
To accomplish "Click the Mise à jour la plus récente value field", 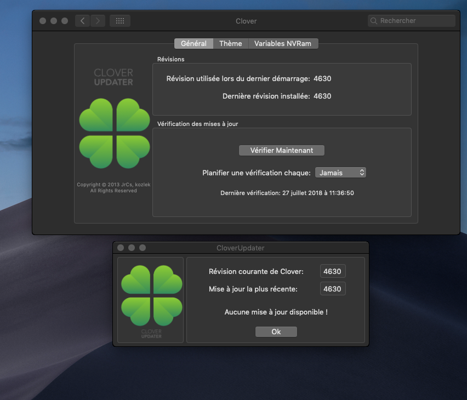I will [x=333, y=289].
